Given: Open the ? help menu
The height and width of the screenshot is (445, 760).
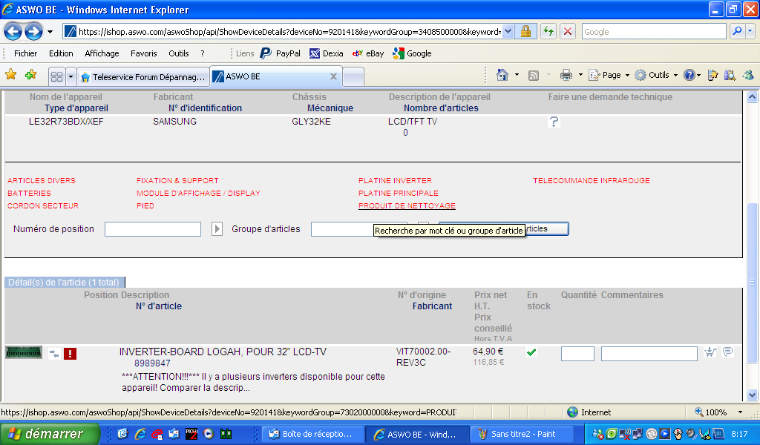Looking at the screenshot, I should point(203,53).
